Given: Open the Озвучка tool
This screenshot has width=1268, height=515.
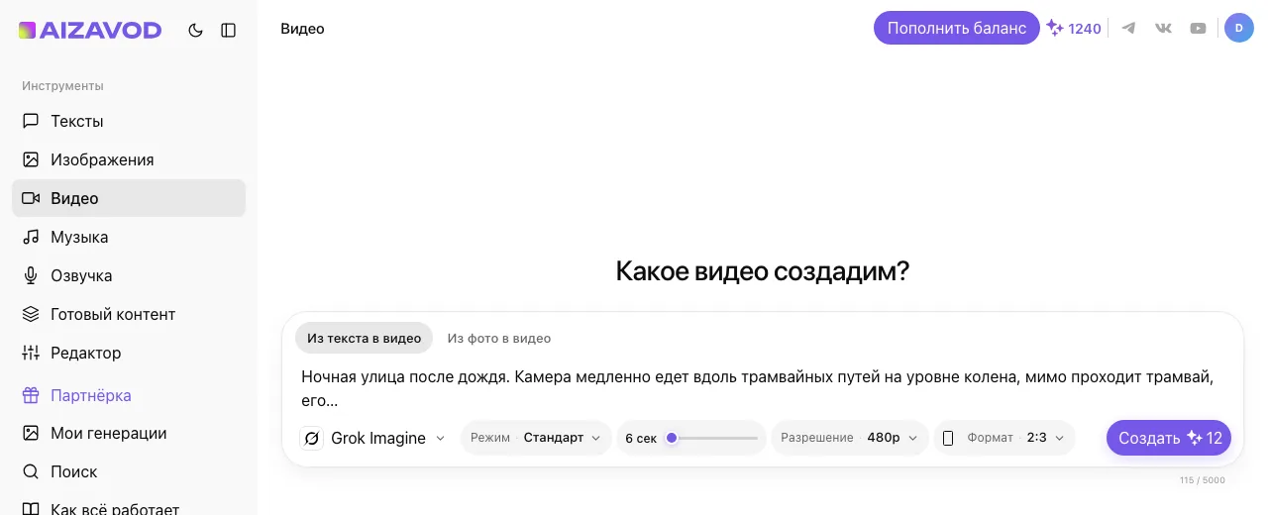Looking at the screenshot, I should pos(129,275).
